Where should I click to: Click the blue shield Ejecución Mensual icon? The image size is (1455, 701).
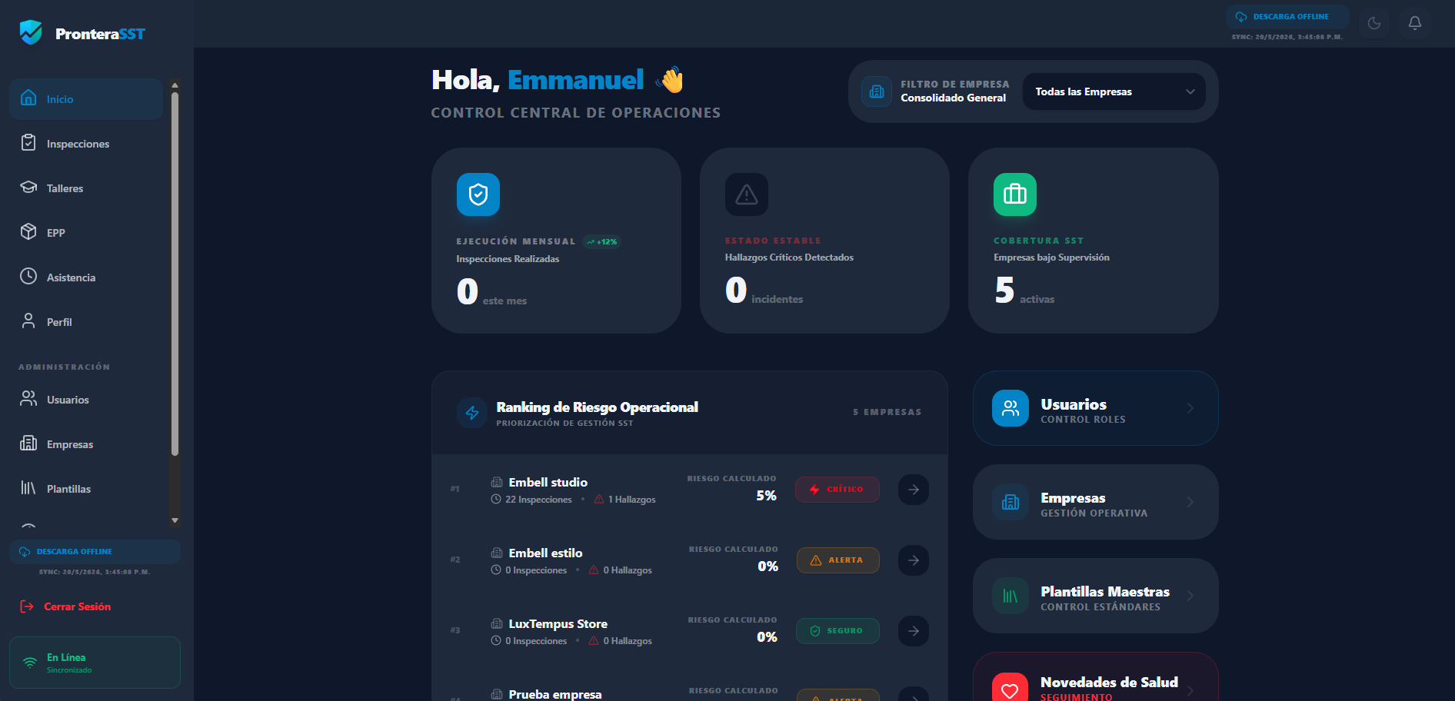click(478, 194)
